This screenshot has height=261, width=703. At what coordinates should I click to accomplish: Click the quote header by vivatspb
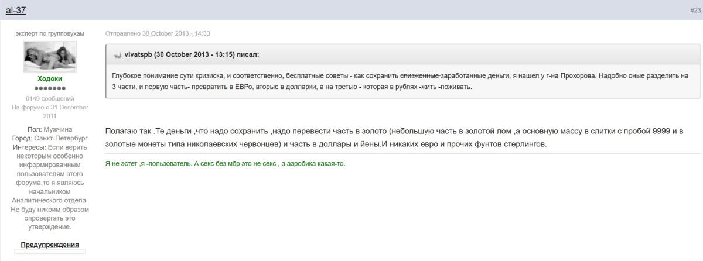coord(192,54)
